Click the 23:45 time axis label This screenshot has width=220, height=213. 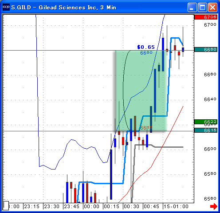point(71,206)
